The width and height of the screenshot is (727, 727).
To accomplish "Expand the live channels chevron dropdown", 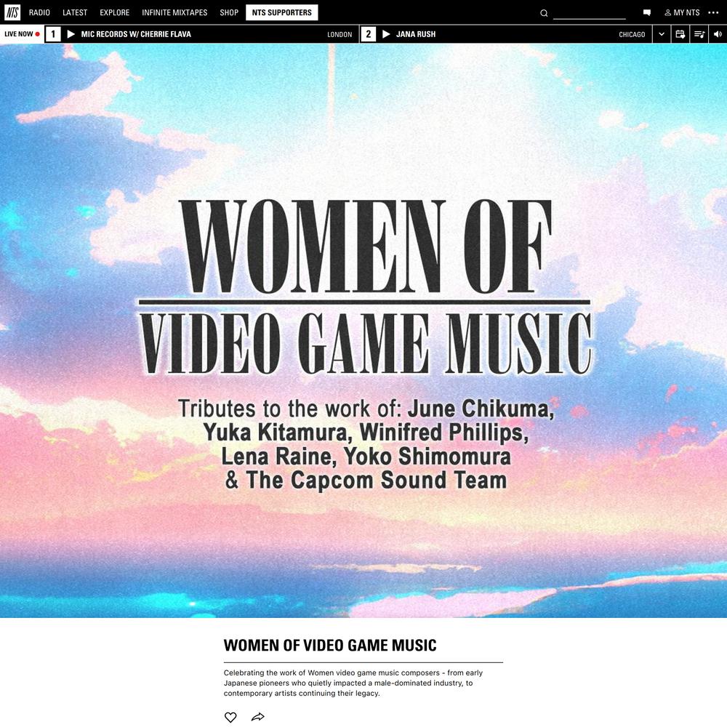I will (x=662, y=34).
